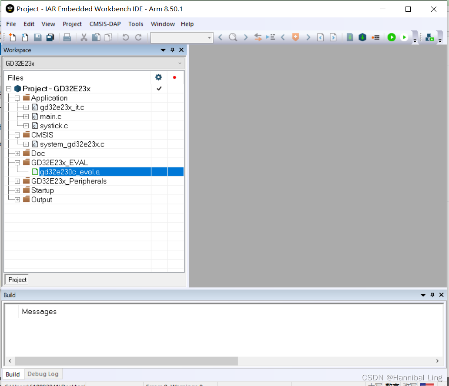Click the Undo arrow icon
449x386 pixels.
pyautogui.click(x=125, y=37)
